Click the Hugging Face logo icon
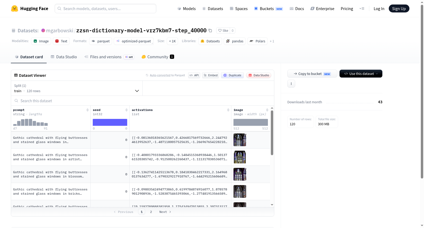The width and height of the screenshot is (424, 228). click(x=15, y=8)
